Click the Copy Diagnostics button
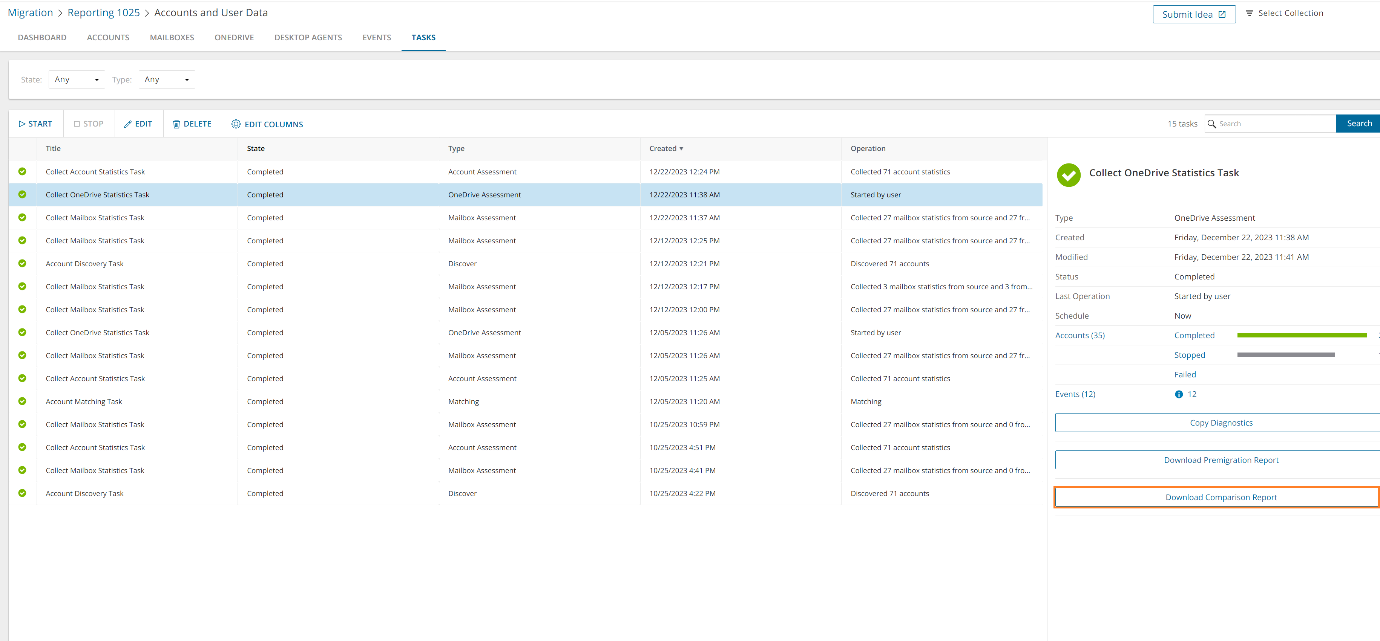The image size is (1380, 641). click(x=1221, y=423)
